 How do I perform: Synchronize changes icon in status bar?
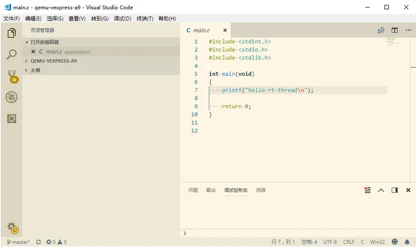[39, 242]
